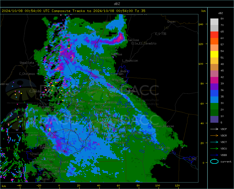Click the dBZ title at top
Viewport: 234px width, 189px height.
117,4
